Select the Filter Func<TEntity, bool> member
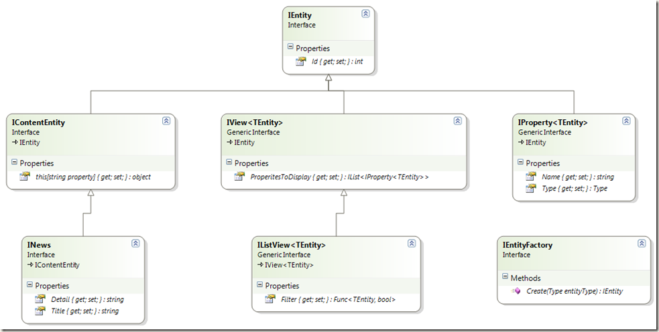This screenshot has height=332, width=659. coord(339,299)
